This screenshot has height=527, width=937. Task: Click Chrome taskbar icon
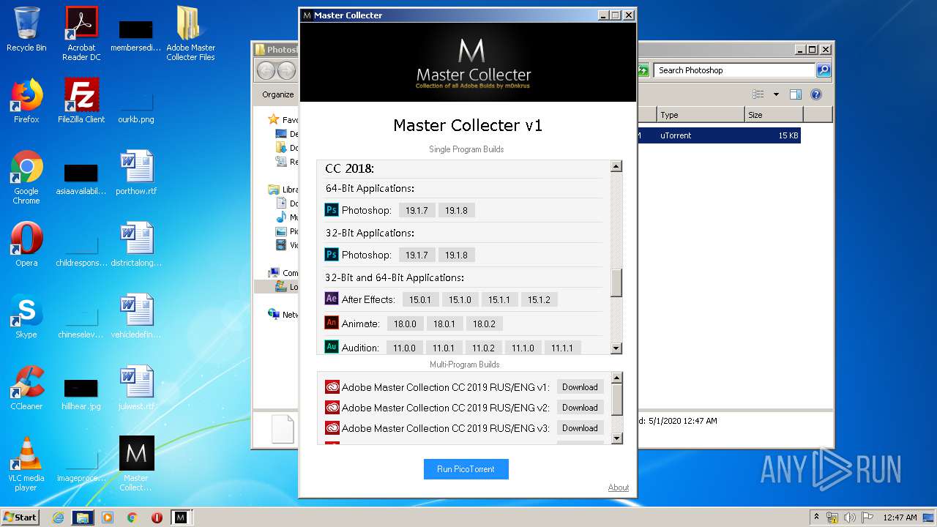pos(132,517)
